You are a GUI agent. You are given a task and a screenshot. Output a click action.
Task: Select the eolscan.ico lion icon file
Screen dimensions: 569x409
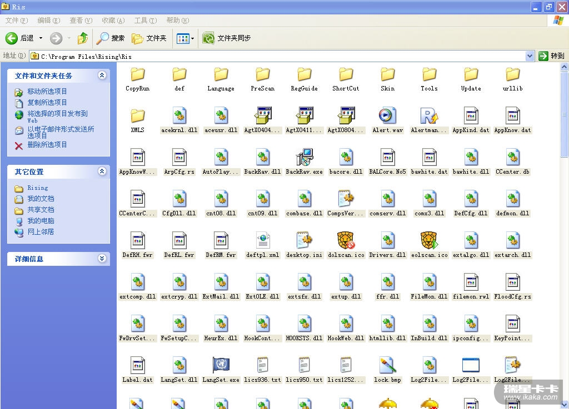pyautogui.click(x=429, y=241)
